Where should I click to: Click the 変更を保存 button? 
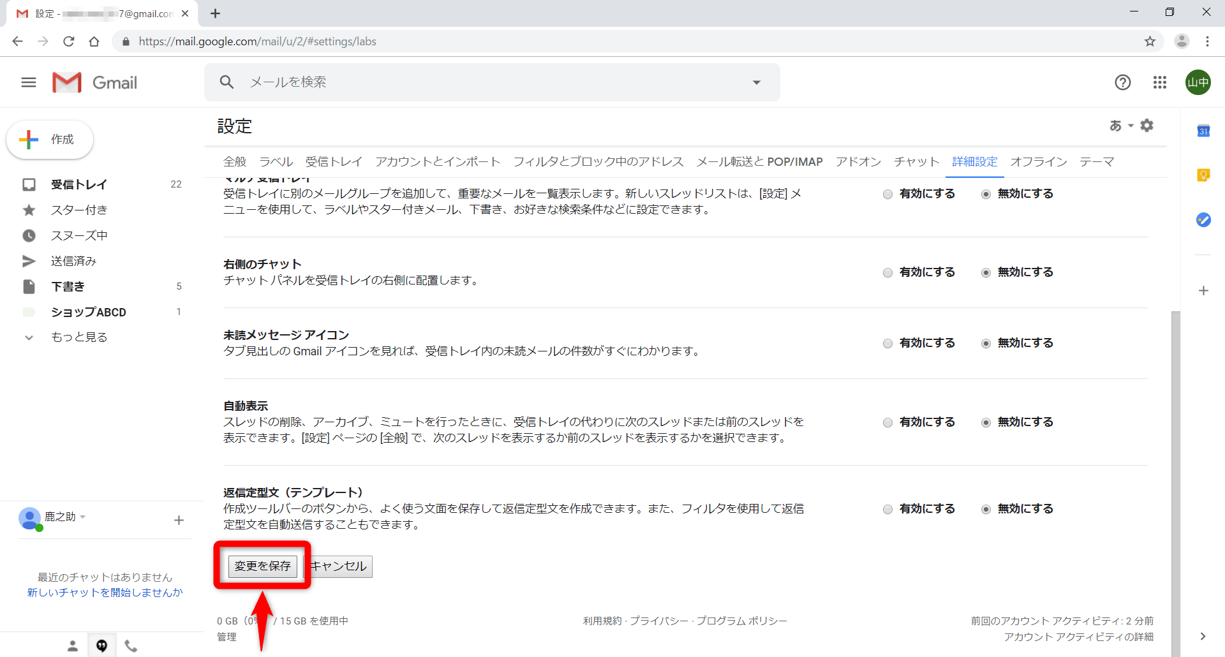[x=262, y=566]
